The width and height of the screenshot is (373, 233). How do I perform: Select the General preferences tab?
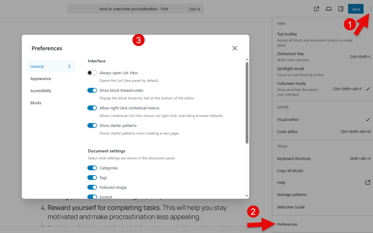[51, 66]
